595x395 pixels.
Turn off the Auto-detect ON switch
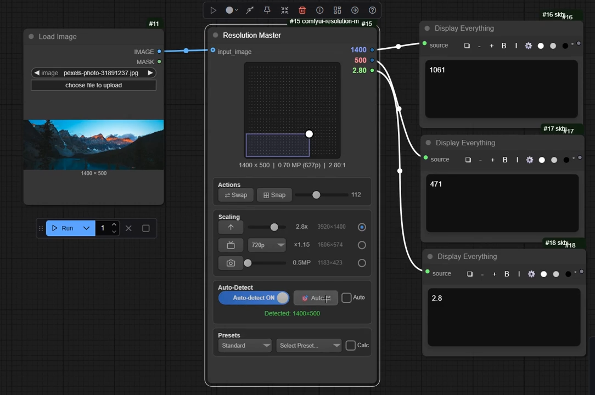pos(254,298)
